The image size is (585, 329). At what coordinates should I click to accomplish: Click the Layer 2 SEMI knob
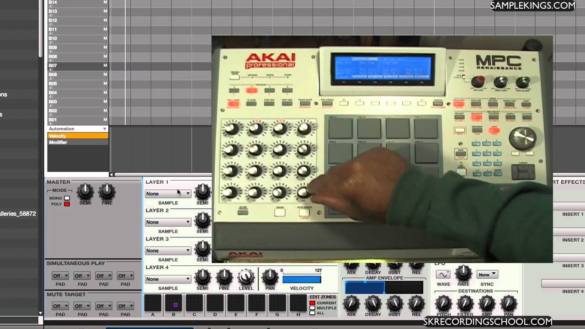click(202, 220)
